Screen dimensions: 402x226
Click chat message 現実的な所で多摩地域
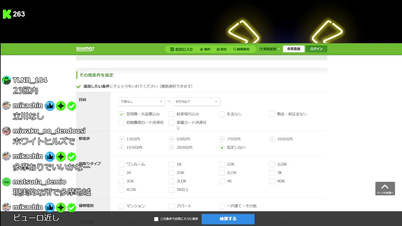[x=52, y=192]
